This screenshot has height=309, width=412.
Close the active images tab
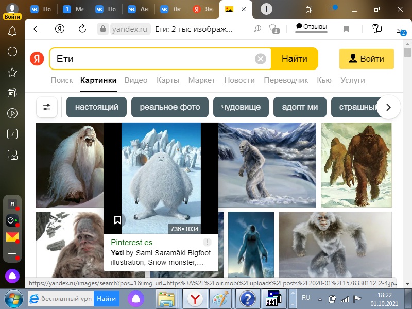pyautogui.click(x=244, y=9)
